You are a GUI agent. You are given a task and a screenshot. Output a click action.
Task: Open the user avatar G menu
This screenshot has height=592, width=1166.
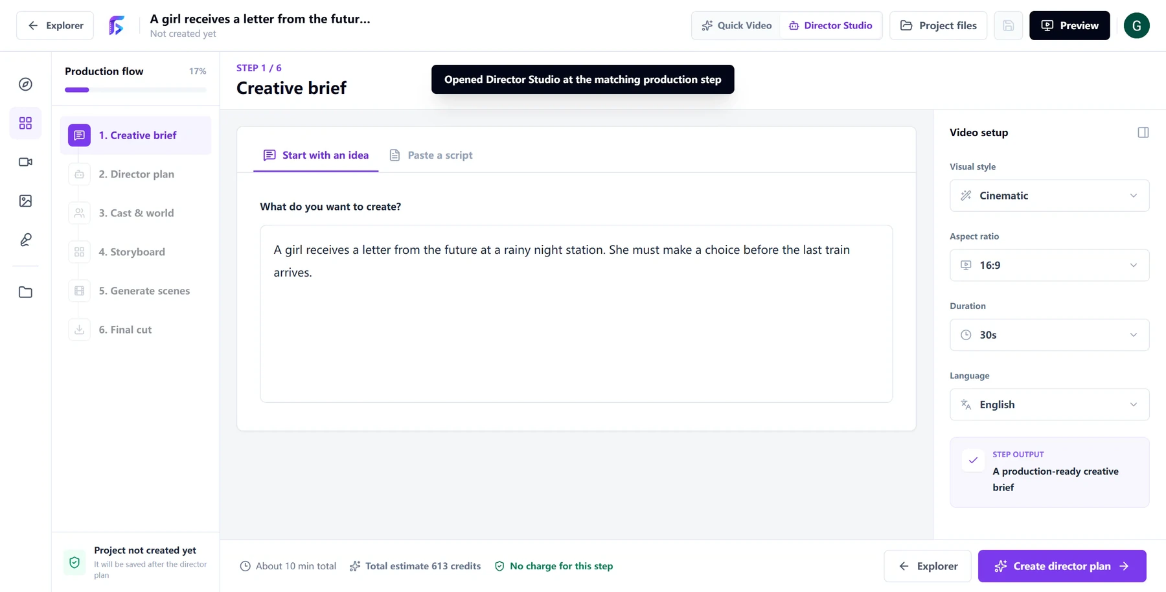(1136, 26)
